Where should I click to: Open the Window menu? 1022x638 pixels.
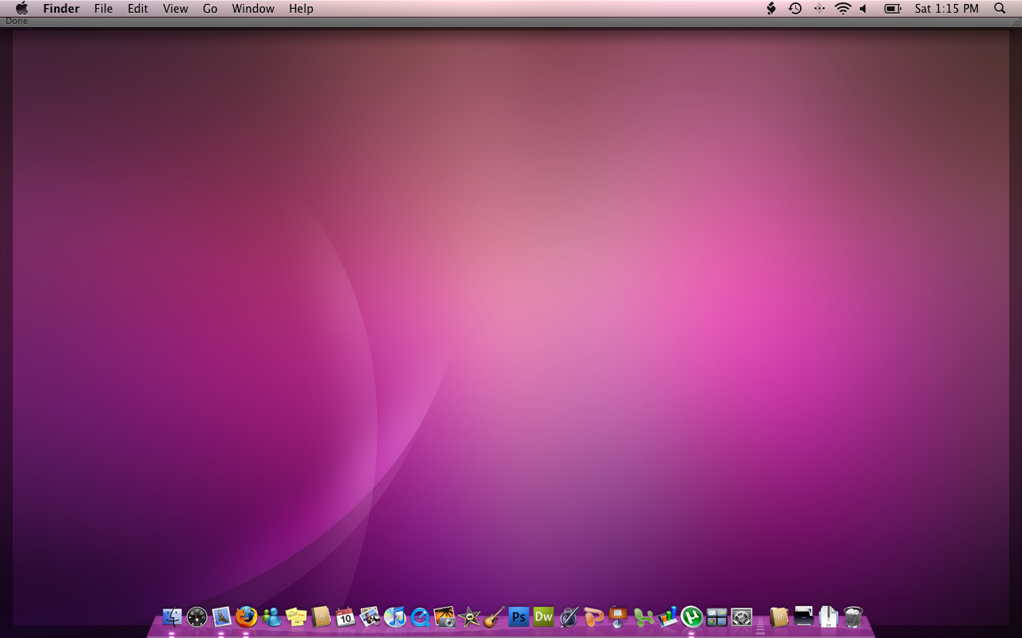click(253, 9)
